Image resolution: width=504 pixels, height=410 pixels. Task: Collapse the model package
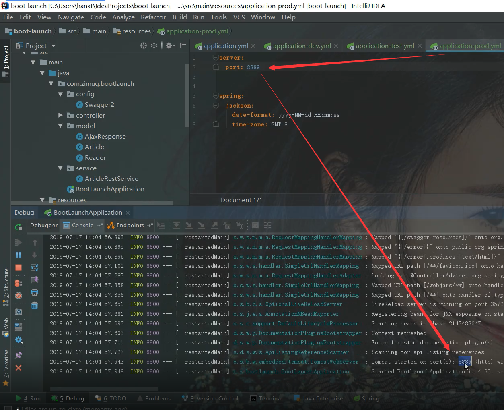tap(60, 126)
